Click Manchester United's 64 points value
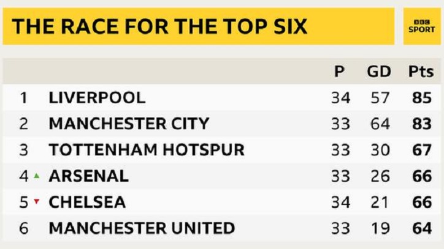The width and height of the screenshot is (444, 249). [x=422, y=228]
